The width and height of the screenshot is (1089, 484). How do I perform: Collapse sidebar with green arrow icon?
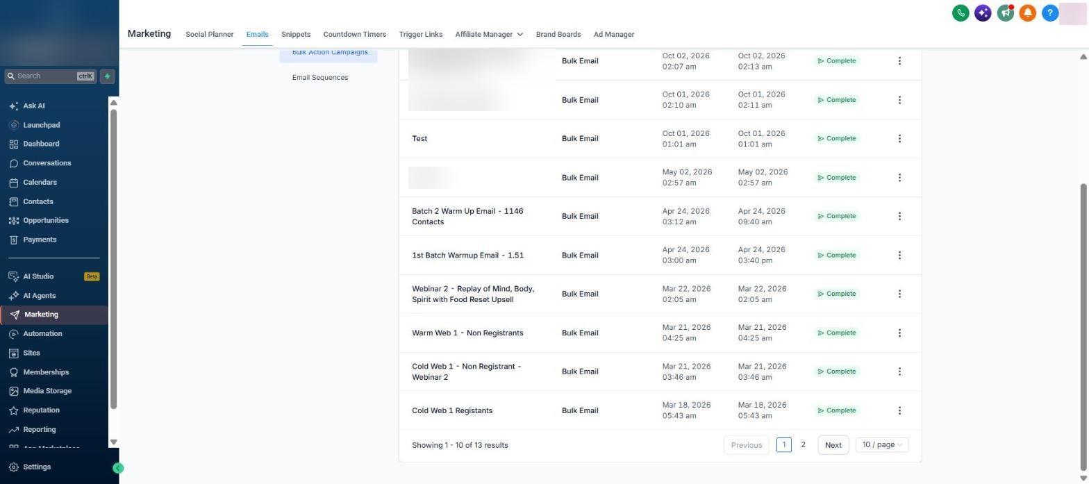coord(118,468)
